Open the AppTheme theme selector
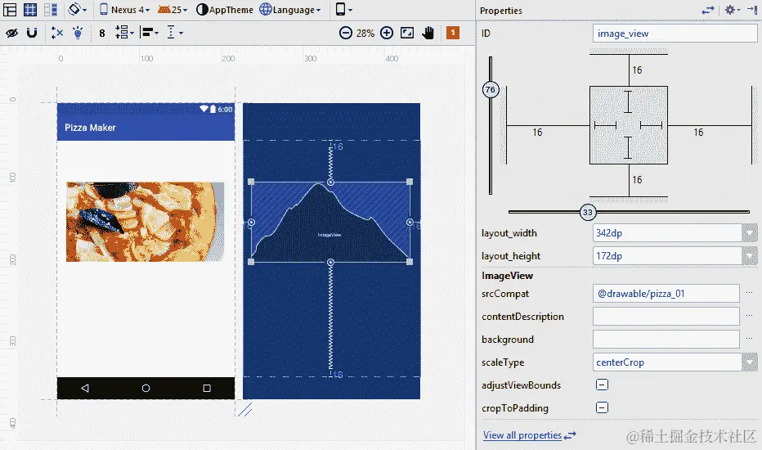This screenshot has height=450, width=762. (225, 10)
